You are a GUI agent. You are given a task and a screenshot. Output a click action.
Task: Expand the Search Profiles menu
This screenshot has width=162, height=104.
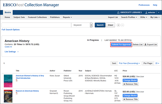(x=129, y=17)
